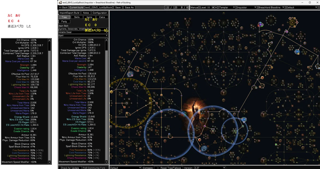320x169 pixels.
Task: Open the Calcs tab
Action: 102,17
